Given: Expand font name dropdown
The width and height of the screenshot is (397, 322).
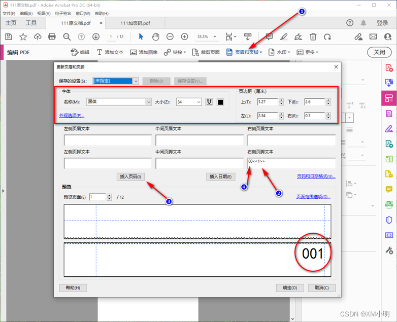Looking at the screenshot, I should click(149, 102).
